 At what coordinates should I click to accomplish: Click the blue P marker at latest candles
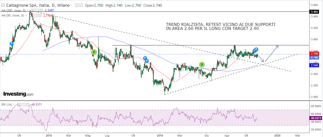256,49
